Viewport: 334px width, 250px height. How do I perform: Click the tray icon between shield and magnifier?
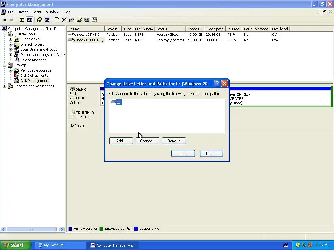[x=304, y=245]
